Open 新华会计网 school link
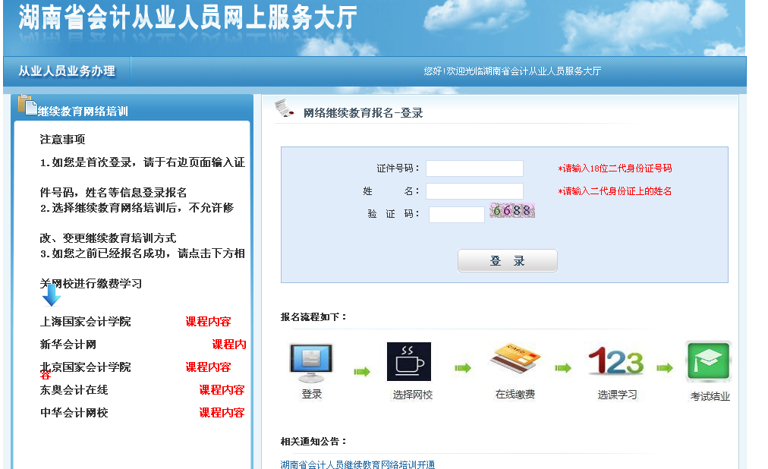Screen dimensions: 768x469 coord(68,345)
